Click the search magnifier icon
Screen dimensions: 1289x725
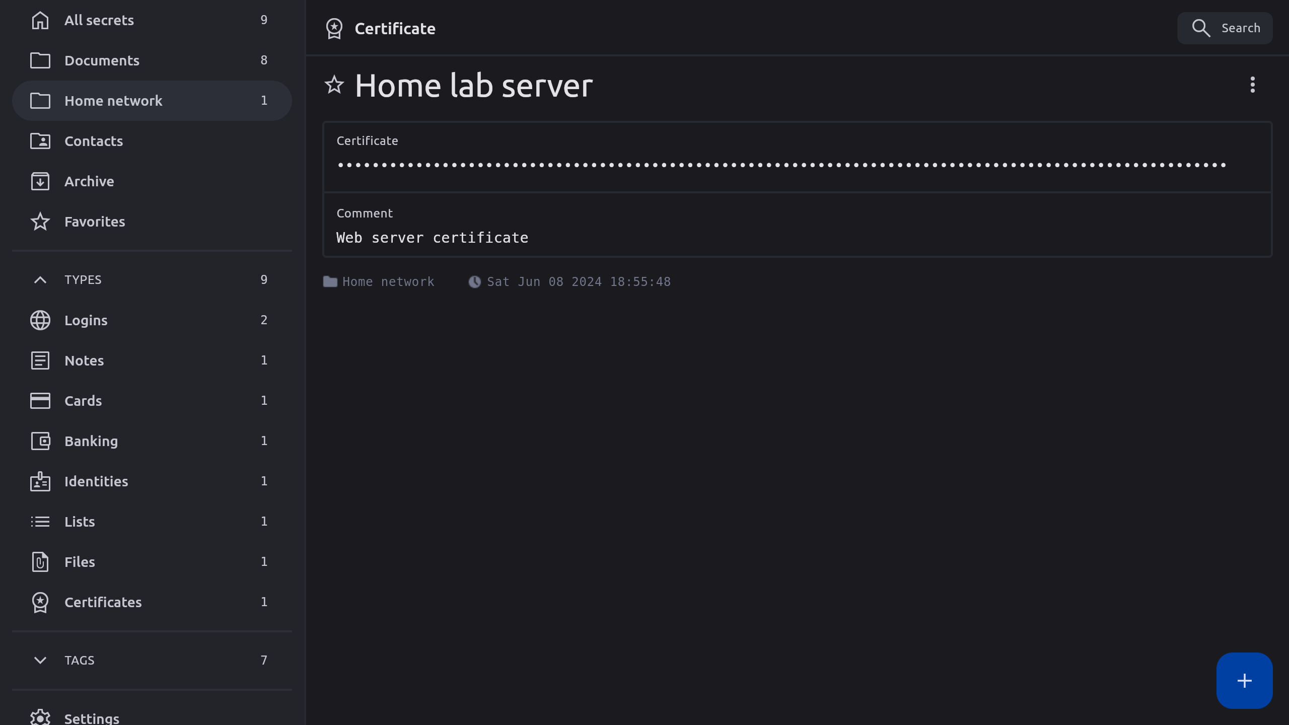tap(1201, 28)
